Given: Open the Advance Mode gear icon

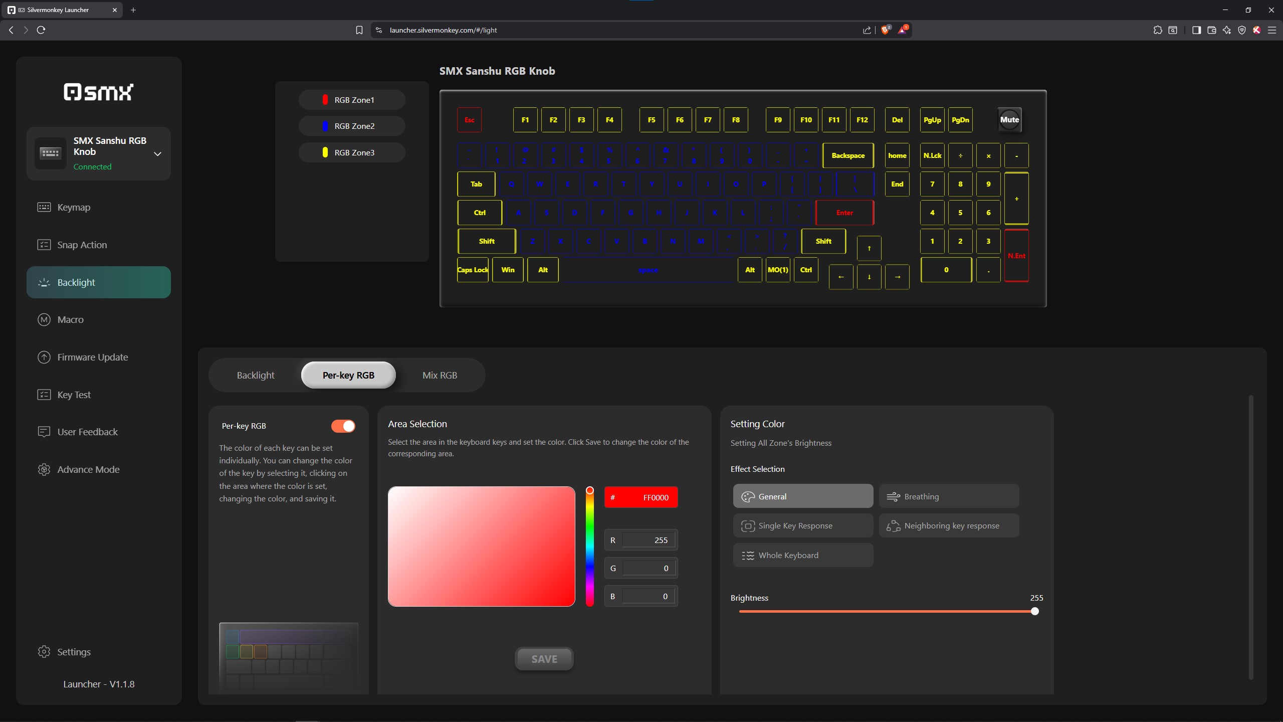Looking at the screenshot, I should point(44,469).
